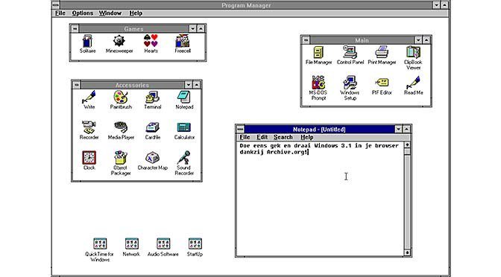Open Program Manager Help menu

click(136, 13)
